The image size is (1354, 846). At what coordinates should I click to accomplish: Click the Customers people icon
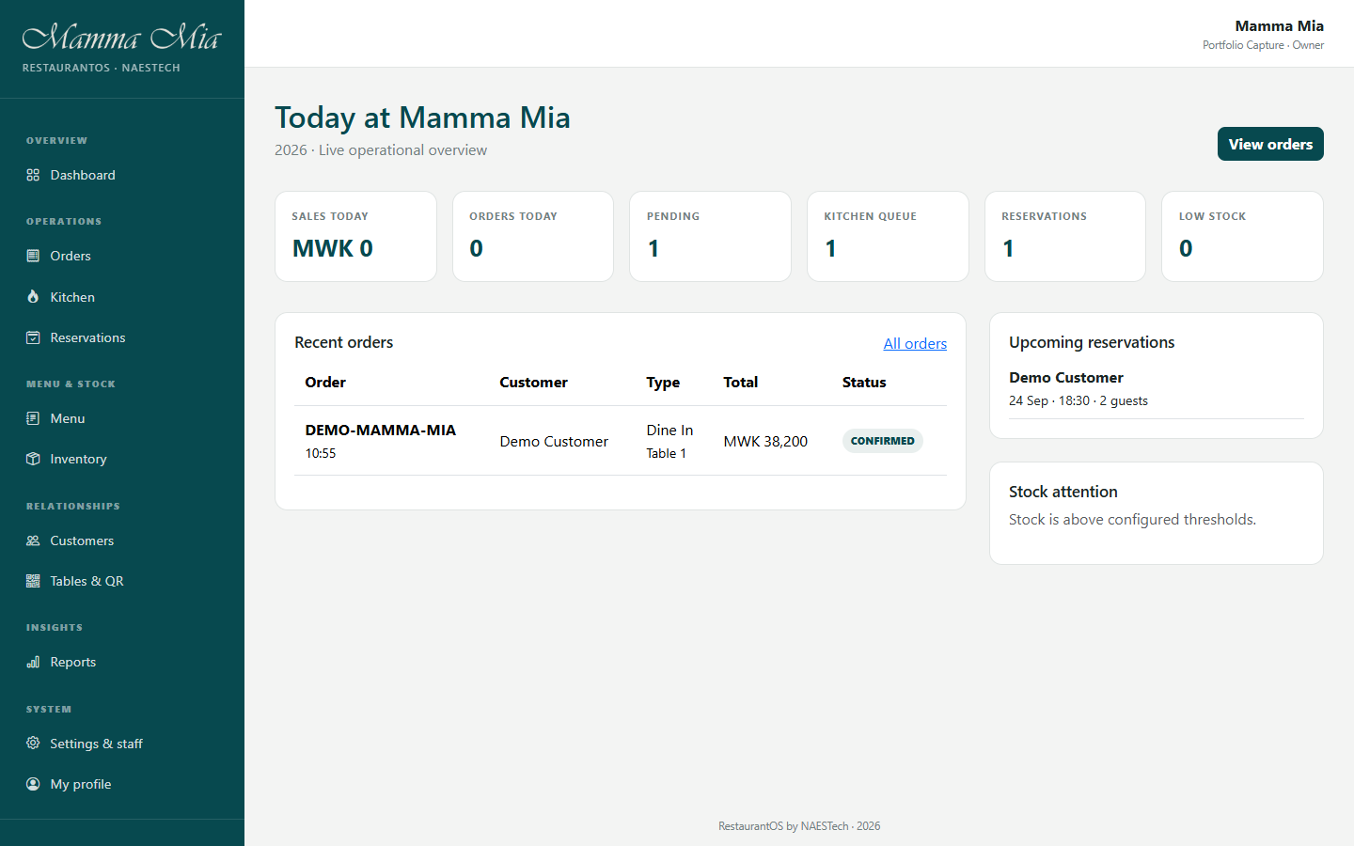33,540
